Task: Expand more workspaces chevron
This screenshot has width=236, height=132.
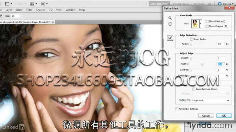Action: [209, 4]
